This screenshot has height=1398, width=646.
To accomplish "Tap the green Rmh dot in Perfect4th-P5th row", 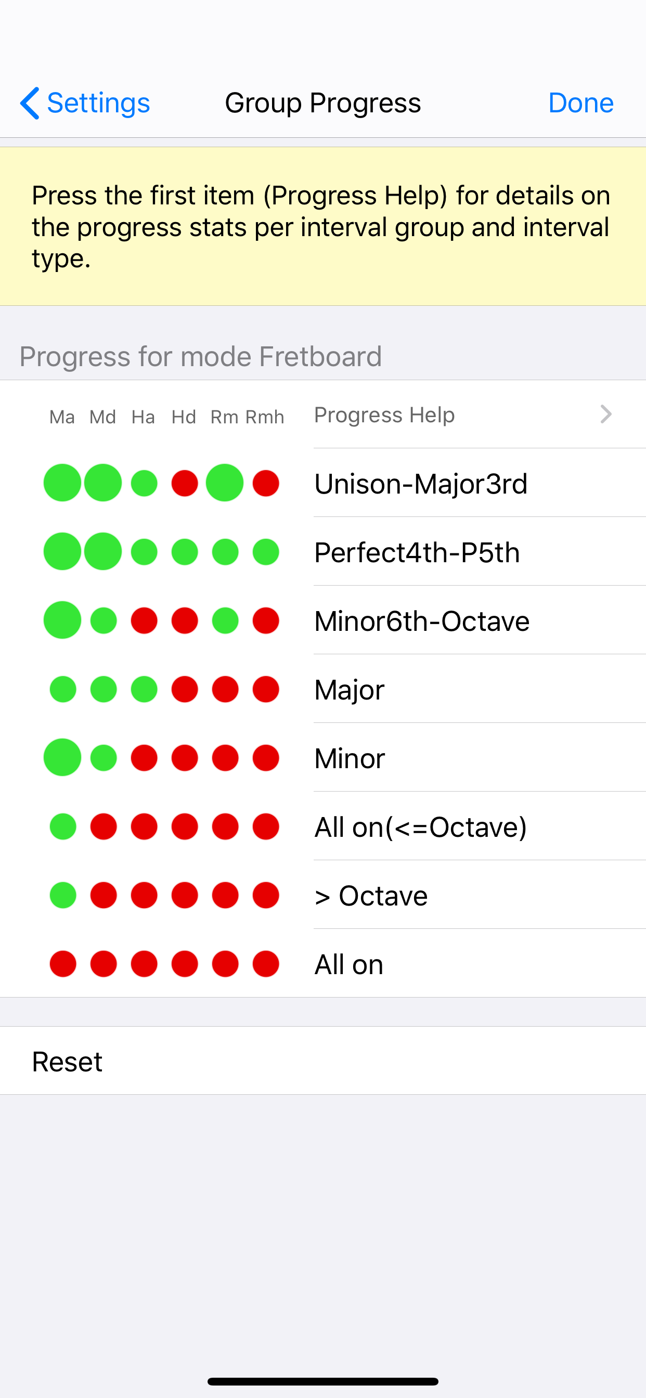I will [264, 551].
